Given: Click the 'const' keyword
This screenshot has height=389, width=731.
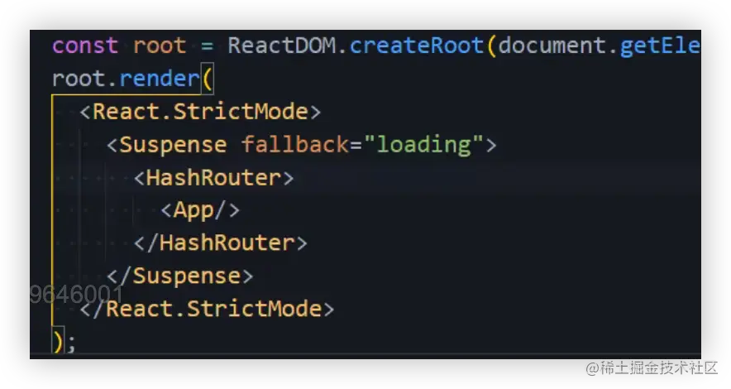Looking at the screenshot, I should pos(85,46).
